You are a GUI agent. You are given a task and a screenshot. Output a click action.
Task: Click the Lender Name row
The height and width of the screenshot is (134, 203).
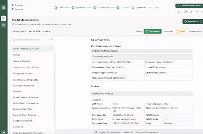pyautogui.click(x=142, y=56)
